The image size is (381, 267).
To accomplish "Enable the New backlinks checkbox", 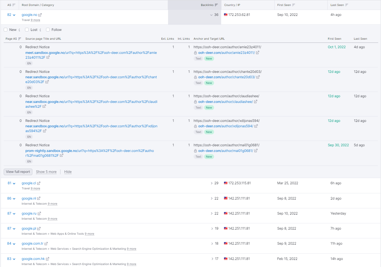I will click(x=5, y=30).
